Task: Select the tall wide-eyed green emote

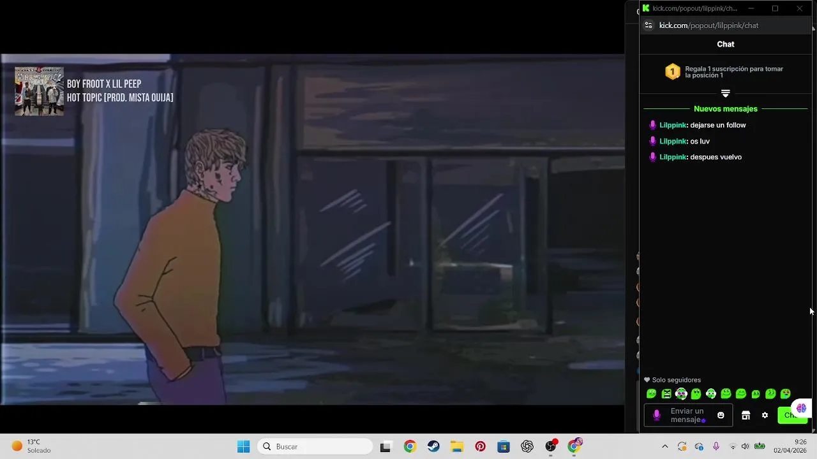Action: 696,394
